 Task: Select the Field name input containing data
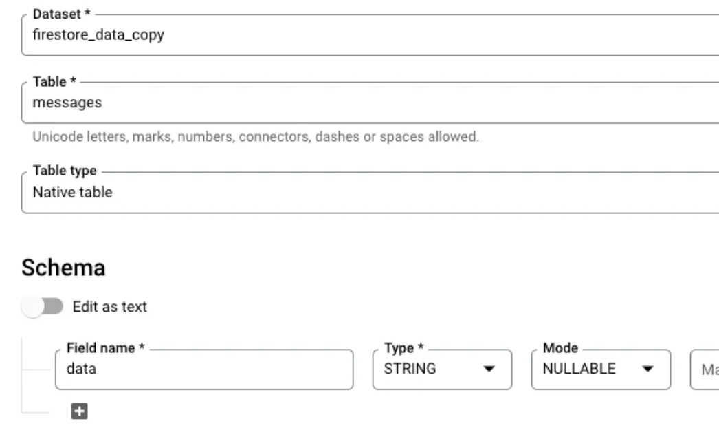[203, 369]
